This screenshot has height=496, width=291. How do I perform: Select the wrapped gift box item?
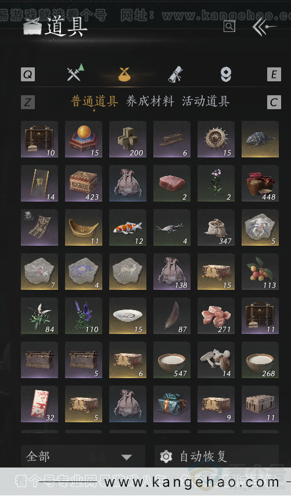pos(172,404)
